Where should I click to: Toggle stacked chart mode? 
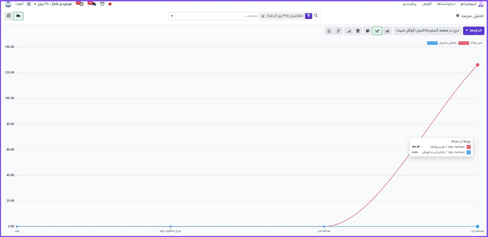[x=357, y=31]
